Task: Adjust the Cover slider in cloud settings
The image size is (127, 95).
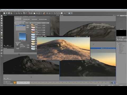Action: coord(39,30)
